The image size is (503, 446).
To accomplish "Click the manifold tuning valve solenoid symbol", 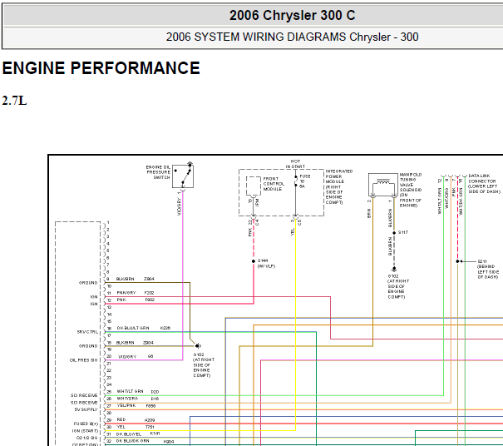I will (383, 185).
